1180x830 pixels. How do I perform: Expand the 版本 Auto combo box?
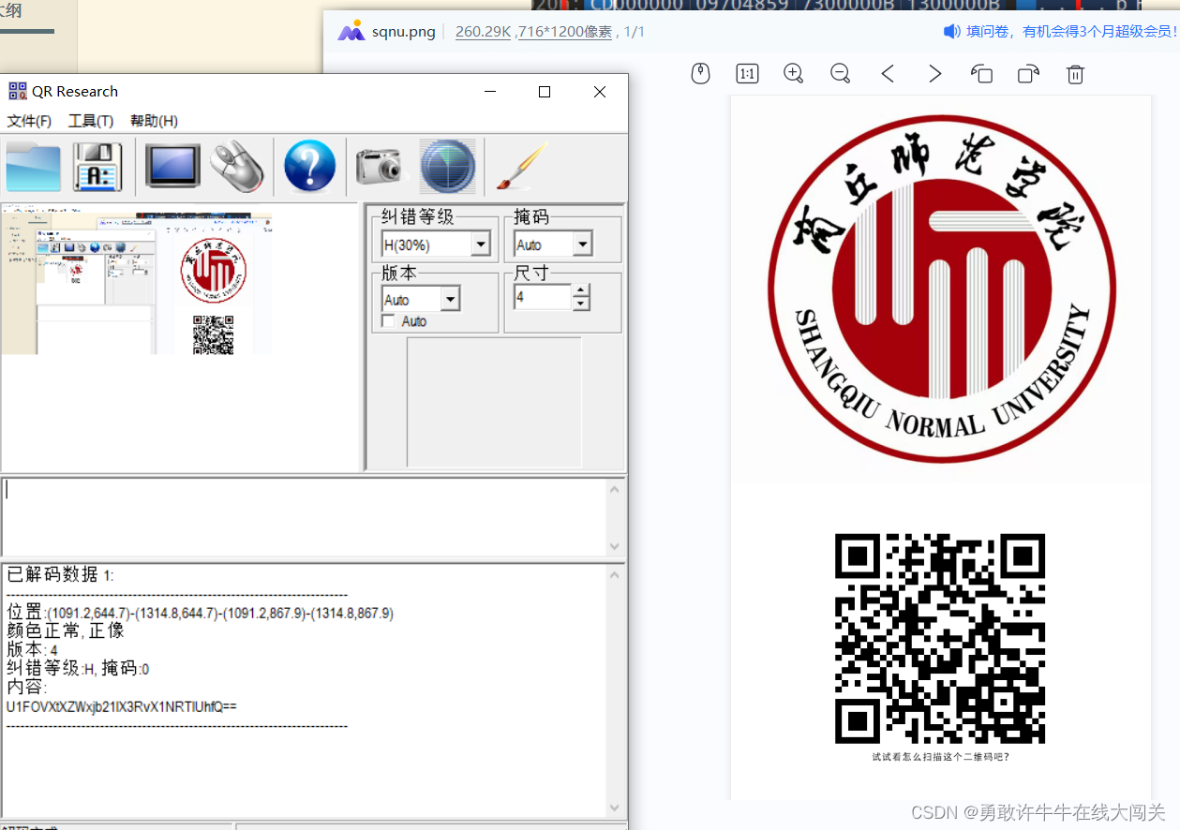click(x=450, y=298)
